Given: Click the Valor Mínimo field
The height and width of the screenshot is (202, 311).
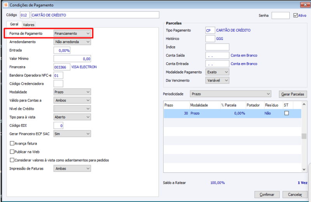Looking at the screenshot, I should pyautogui.click(x=72, y=59).
